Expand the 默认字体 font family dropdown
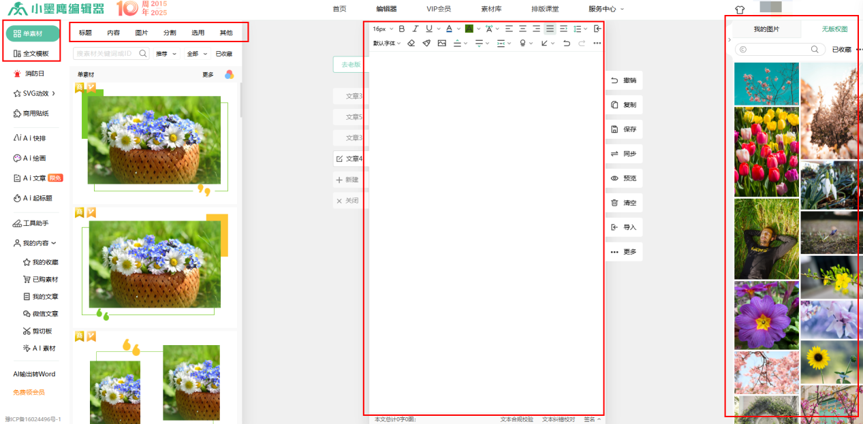863x424 pixels. coord(387,43)
